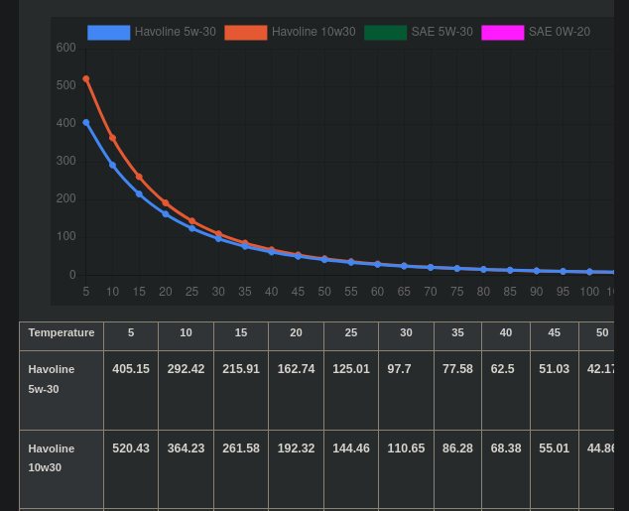Image resolution: width=629 pixels, height=511 pixels.
Task: Select the table header cell 10
Action: (187, 336)
